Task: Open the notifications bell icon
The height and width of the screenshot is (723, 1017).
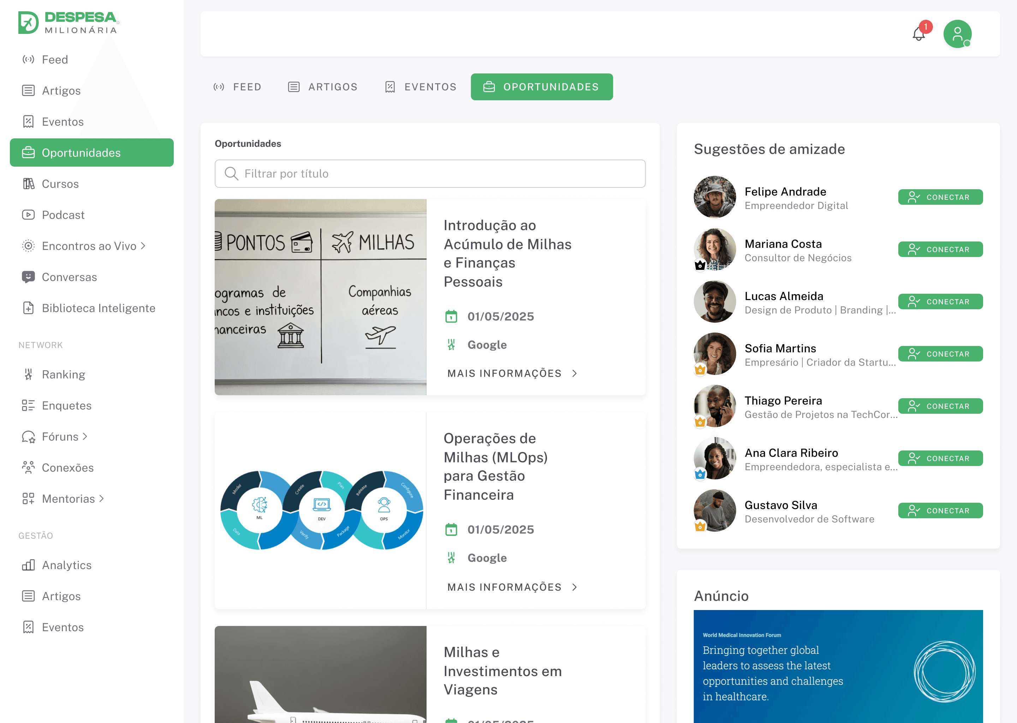Action: [918, 34]
